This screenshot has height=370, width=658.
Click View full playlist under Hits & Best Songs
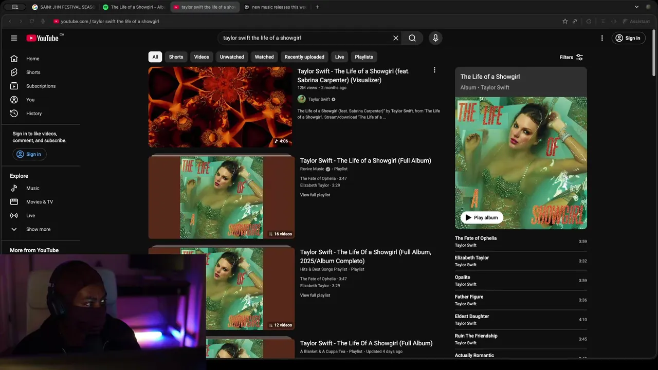[x=315, y=295]
